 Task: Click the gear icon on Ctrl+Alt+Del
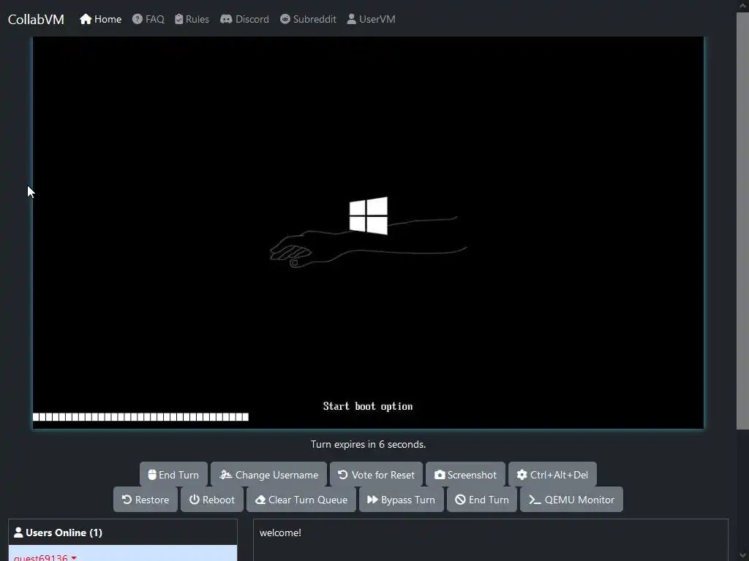[522, 475]
